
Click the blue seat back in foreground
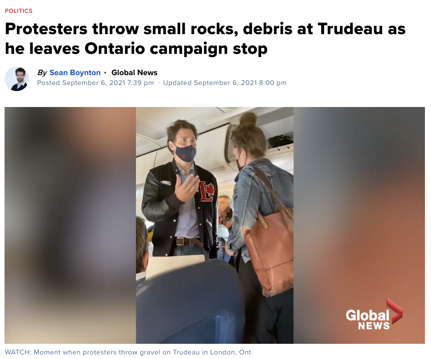click(190, 303)
